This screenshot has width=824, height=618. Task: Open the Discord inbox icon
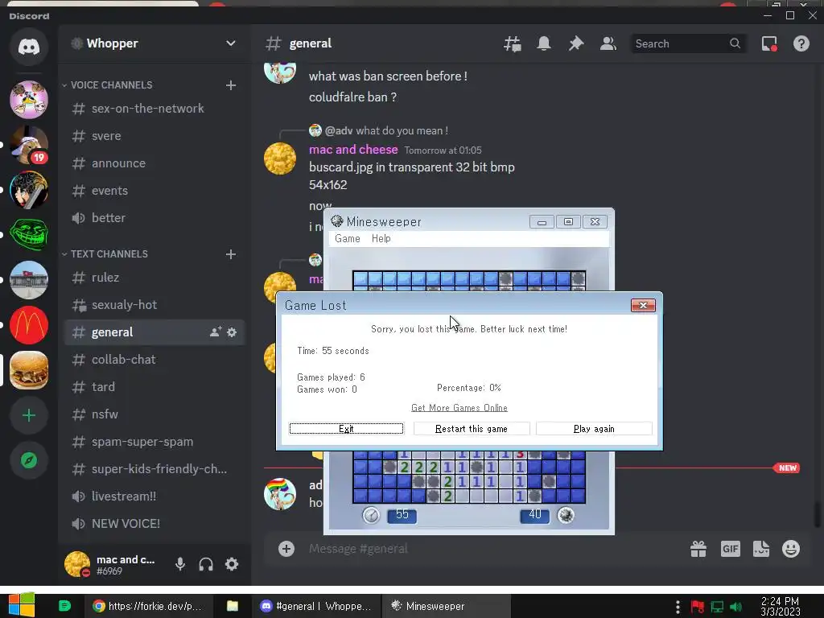click(x=769, y=43)
